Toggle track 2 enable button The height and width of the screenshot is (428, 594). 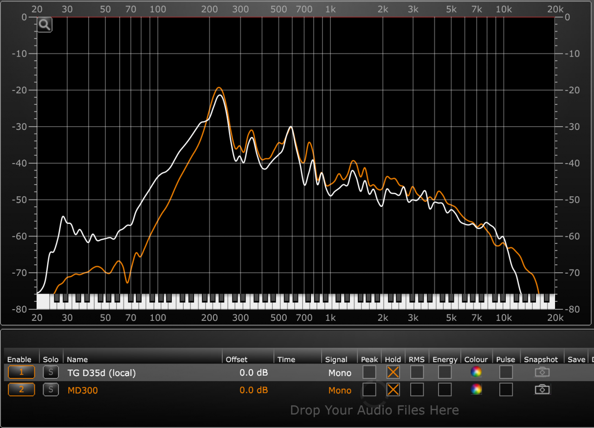point(21,390)
